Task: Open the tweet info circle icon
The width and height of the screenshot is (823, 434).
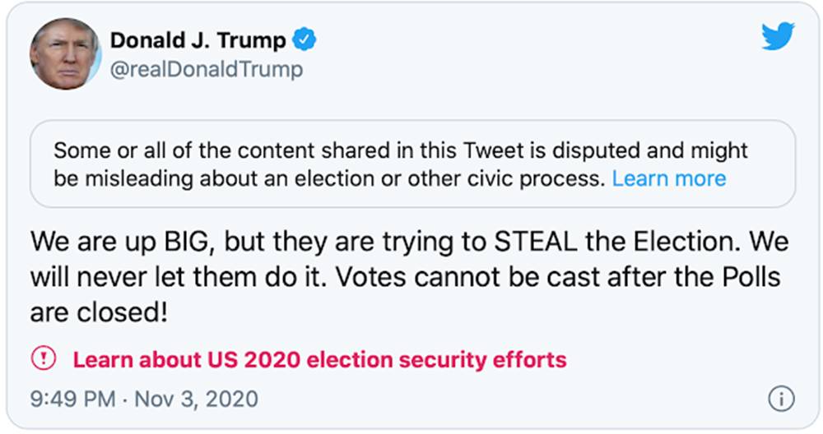Action: [x=780, y=399]
